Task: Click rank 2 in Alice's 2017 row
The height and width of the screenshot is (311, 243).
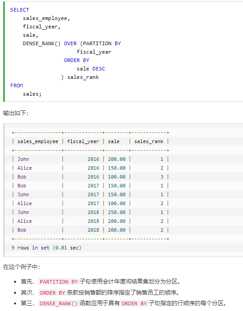Action: (162, 203)
